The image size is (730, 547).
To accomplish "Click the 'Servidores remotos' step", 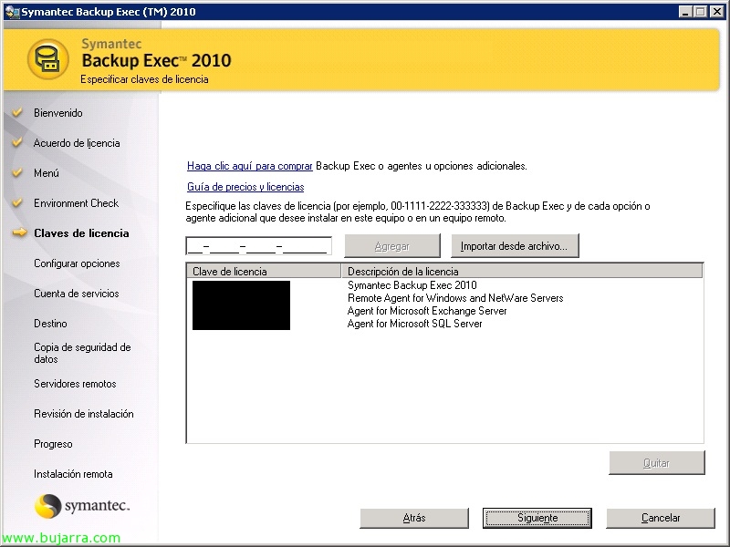I will tap(75, 384).
